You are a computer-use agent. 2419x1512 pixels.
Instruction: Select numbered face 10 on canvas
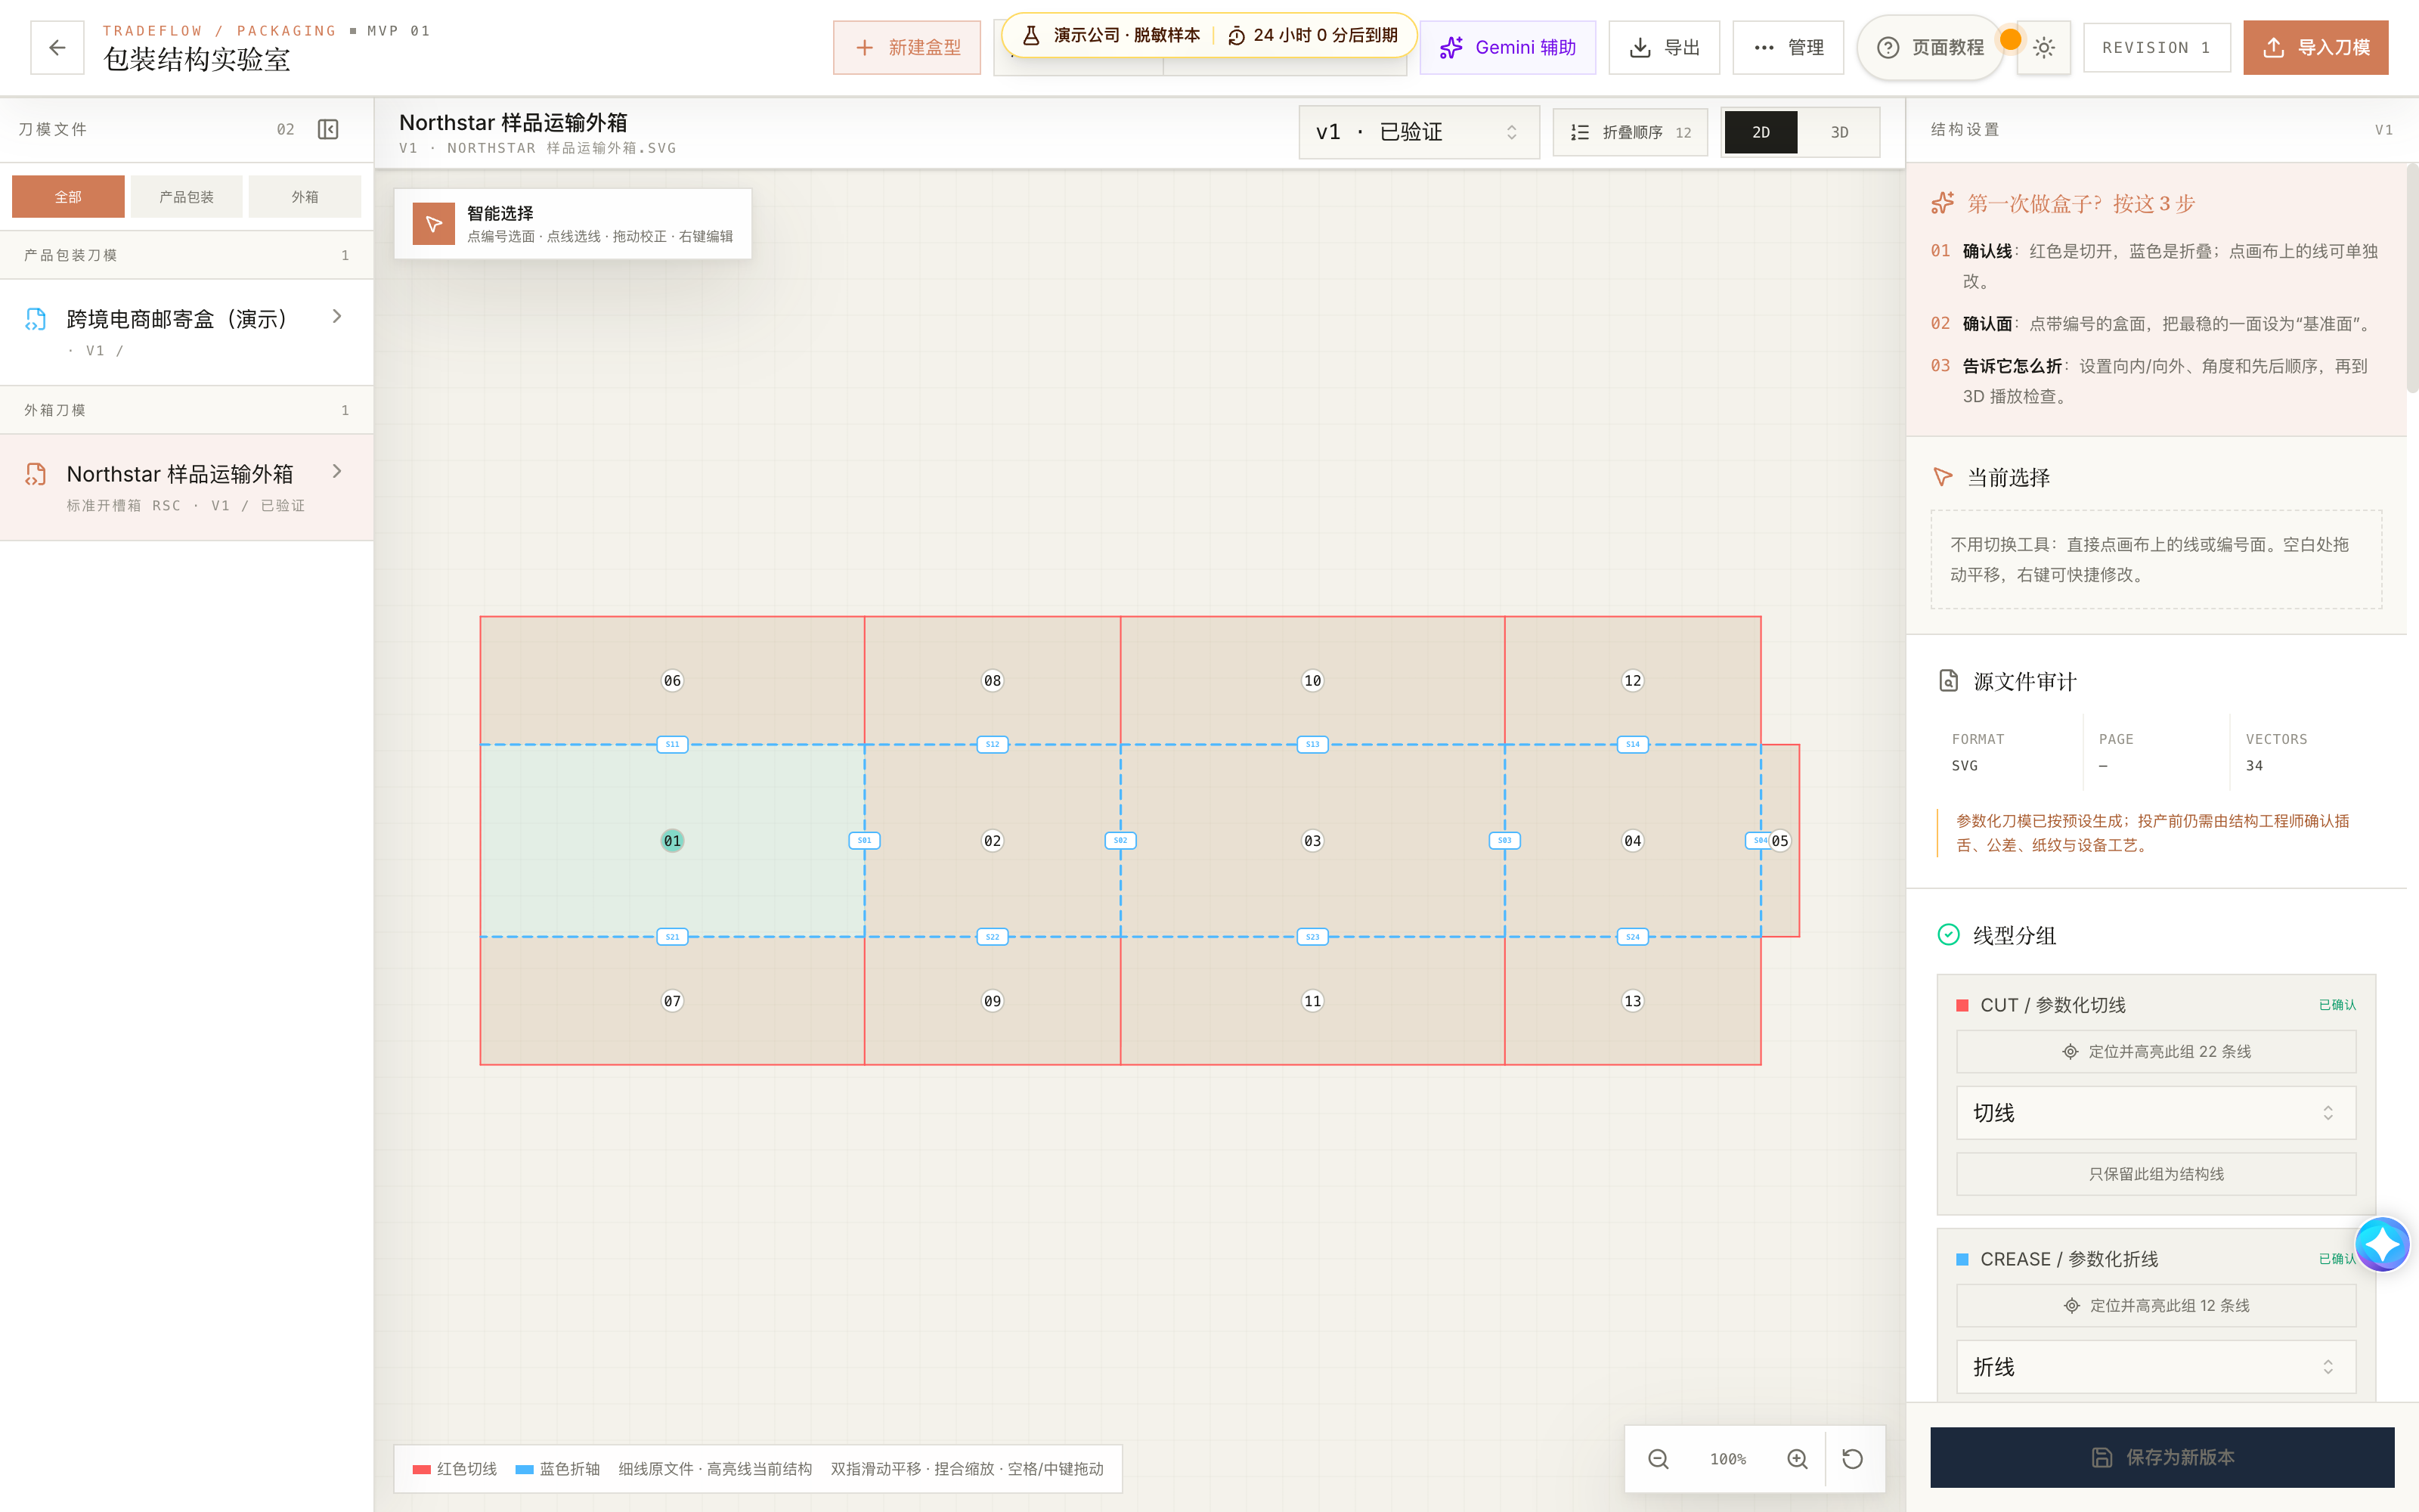coord(1312,680)
